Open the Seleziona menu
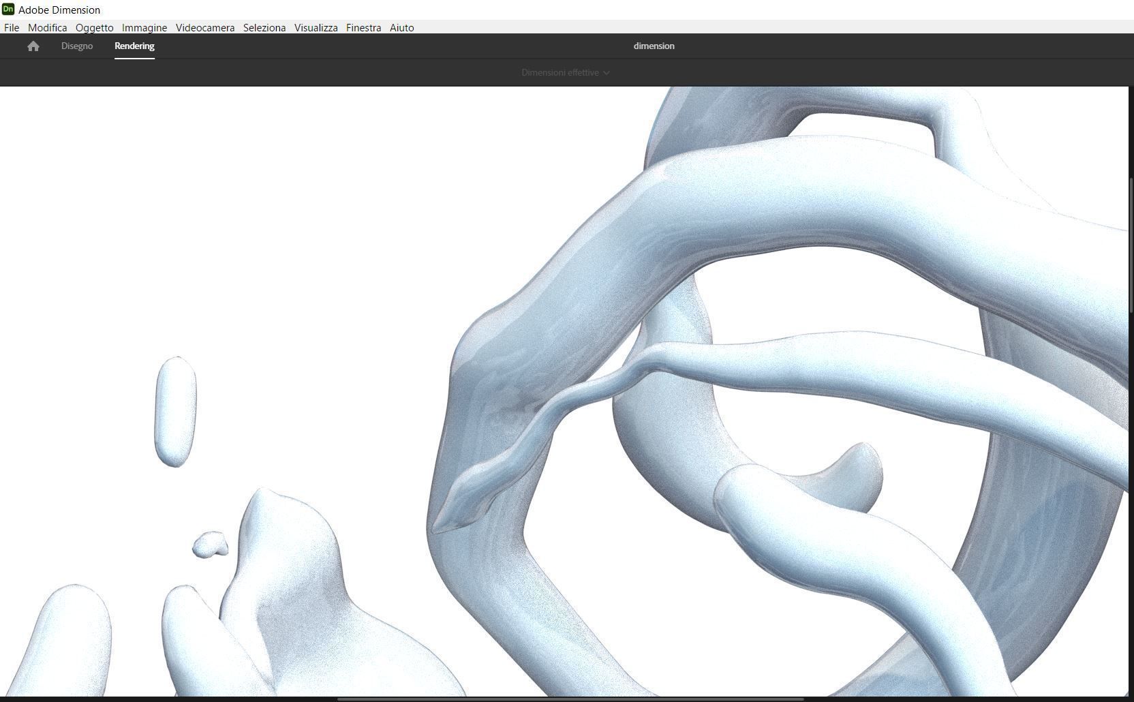This screenshot has width=1134, height=702. [264, 28]
